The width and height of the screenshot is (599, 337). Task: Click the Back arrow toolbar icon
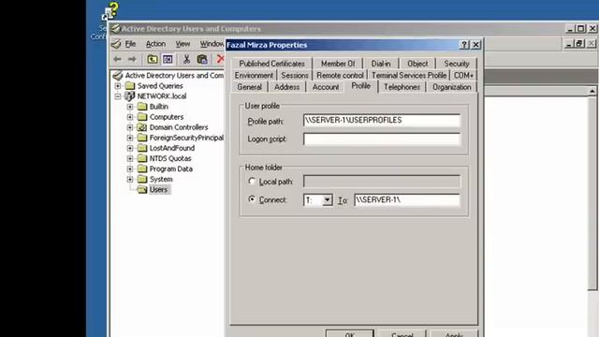[x=117, y=59]
